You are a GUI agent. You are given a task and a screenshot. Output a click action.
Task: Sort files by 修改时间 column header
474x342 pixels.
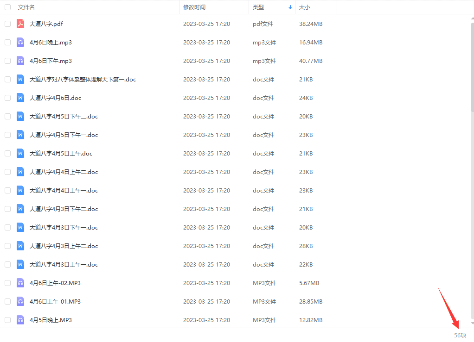pyautogui.click(x=194, y=7)
